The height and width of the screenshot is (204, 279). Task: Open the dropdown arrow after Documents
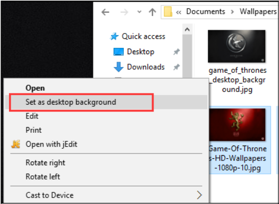tap(232, 12)
